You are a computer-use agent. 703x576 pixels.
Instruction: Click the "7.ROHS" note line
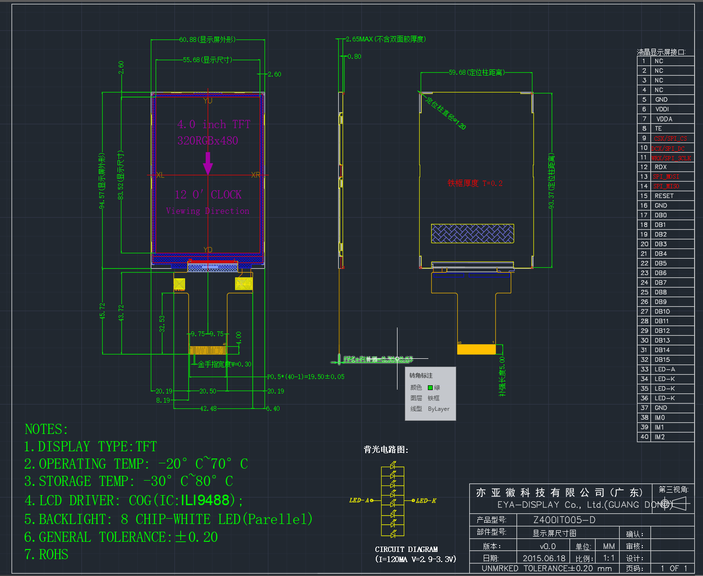click(46, 555)
